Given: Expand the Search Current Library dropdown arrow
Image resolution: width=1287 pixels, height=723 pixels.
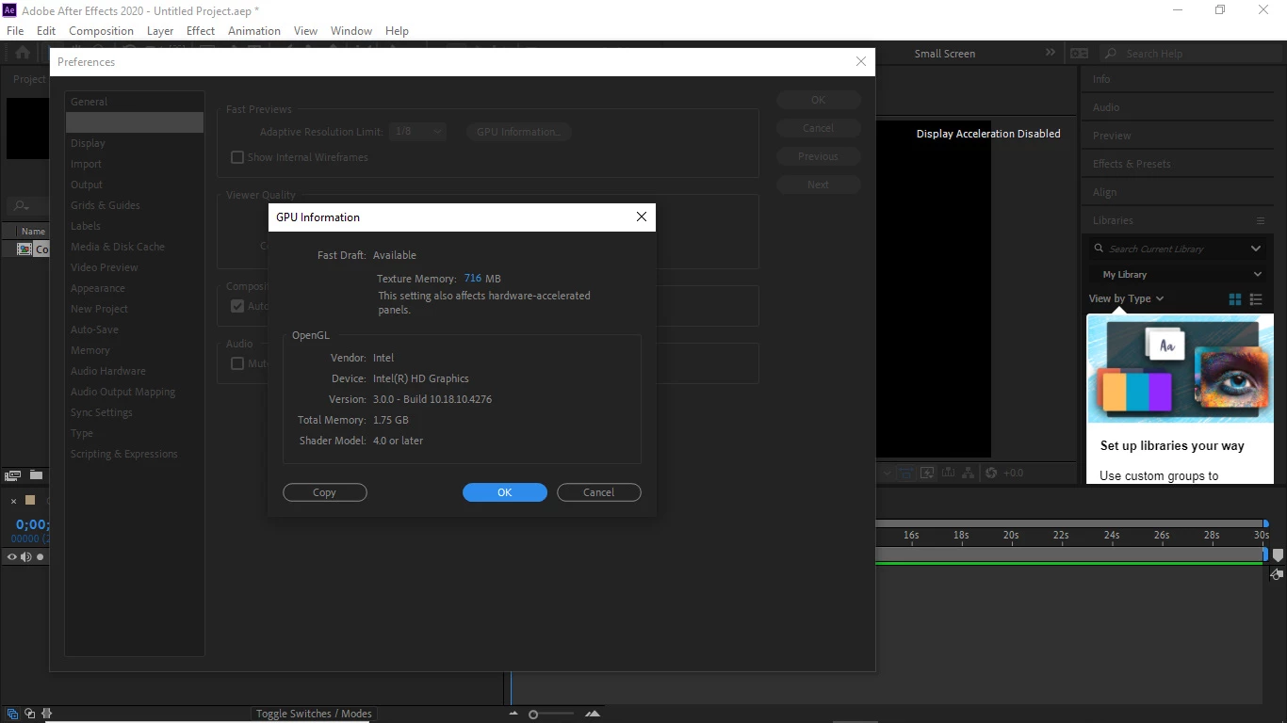Looking at the screenshot, I should coord(1256,249).
